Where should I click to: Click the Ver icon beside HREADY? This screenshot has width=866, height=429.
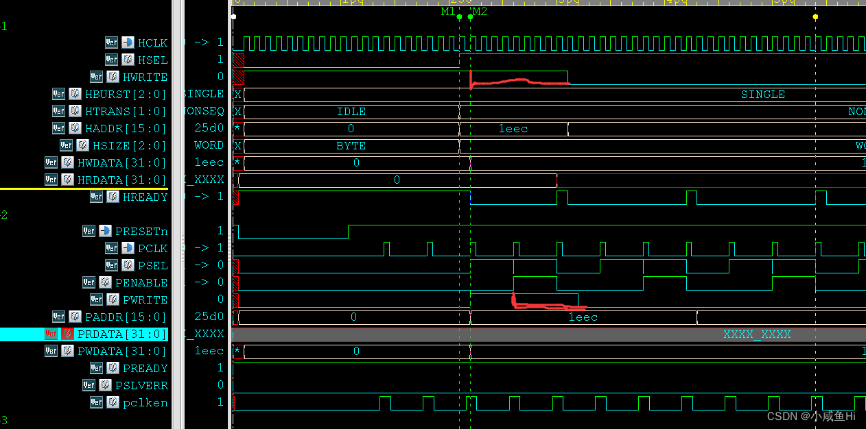[x=96, y=196]
